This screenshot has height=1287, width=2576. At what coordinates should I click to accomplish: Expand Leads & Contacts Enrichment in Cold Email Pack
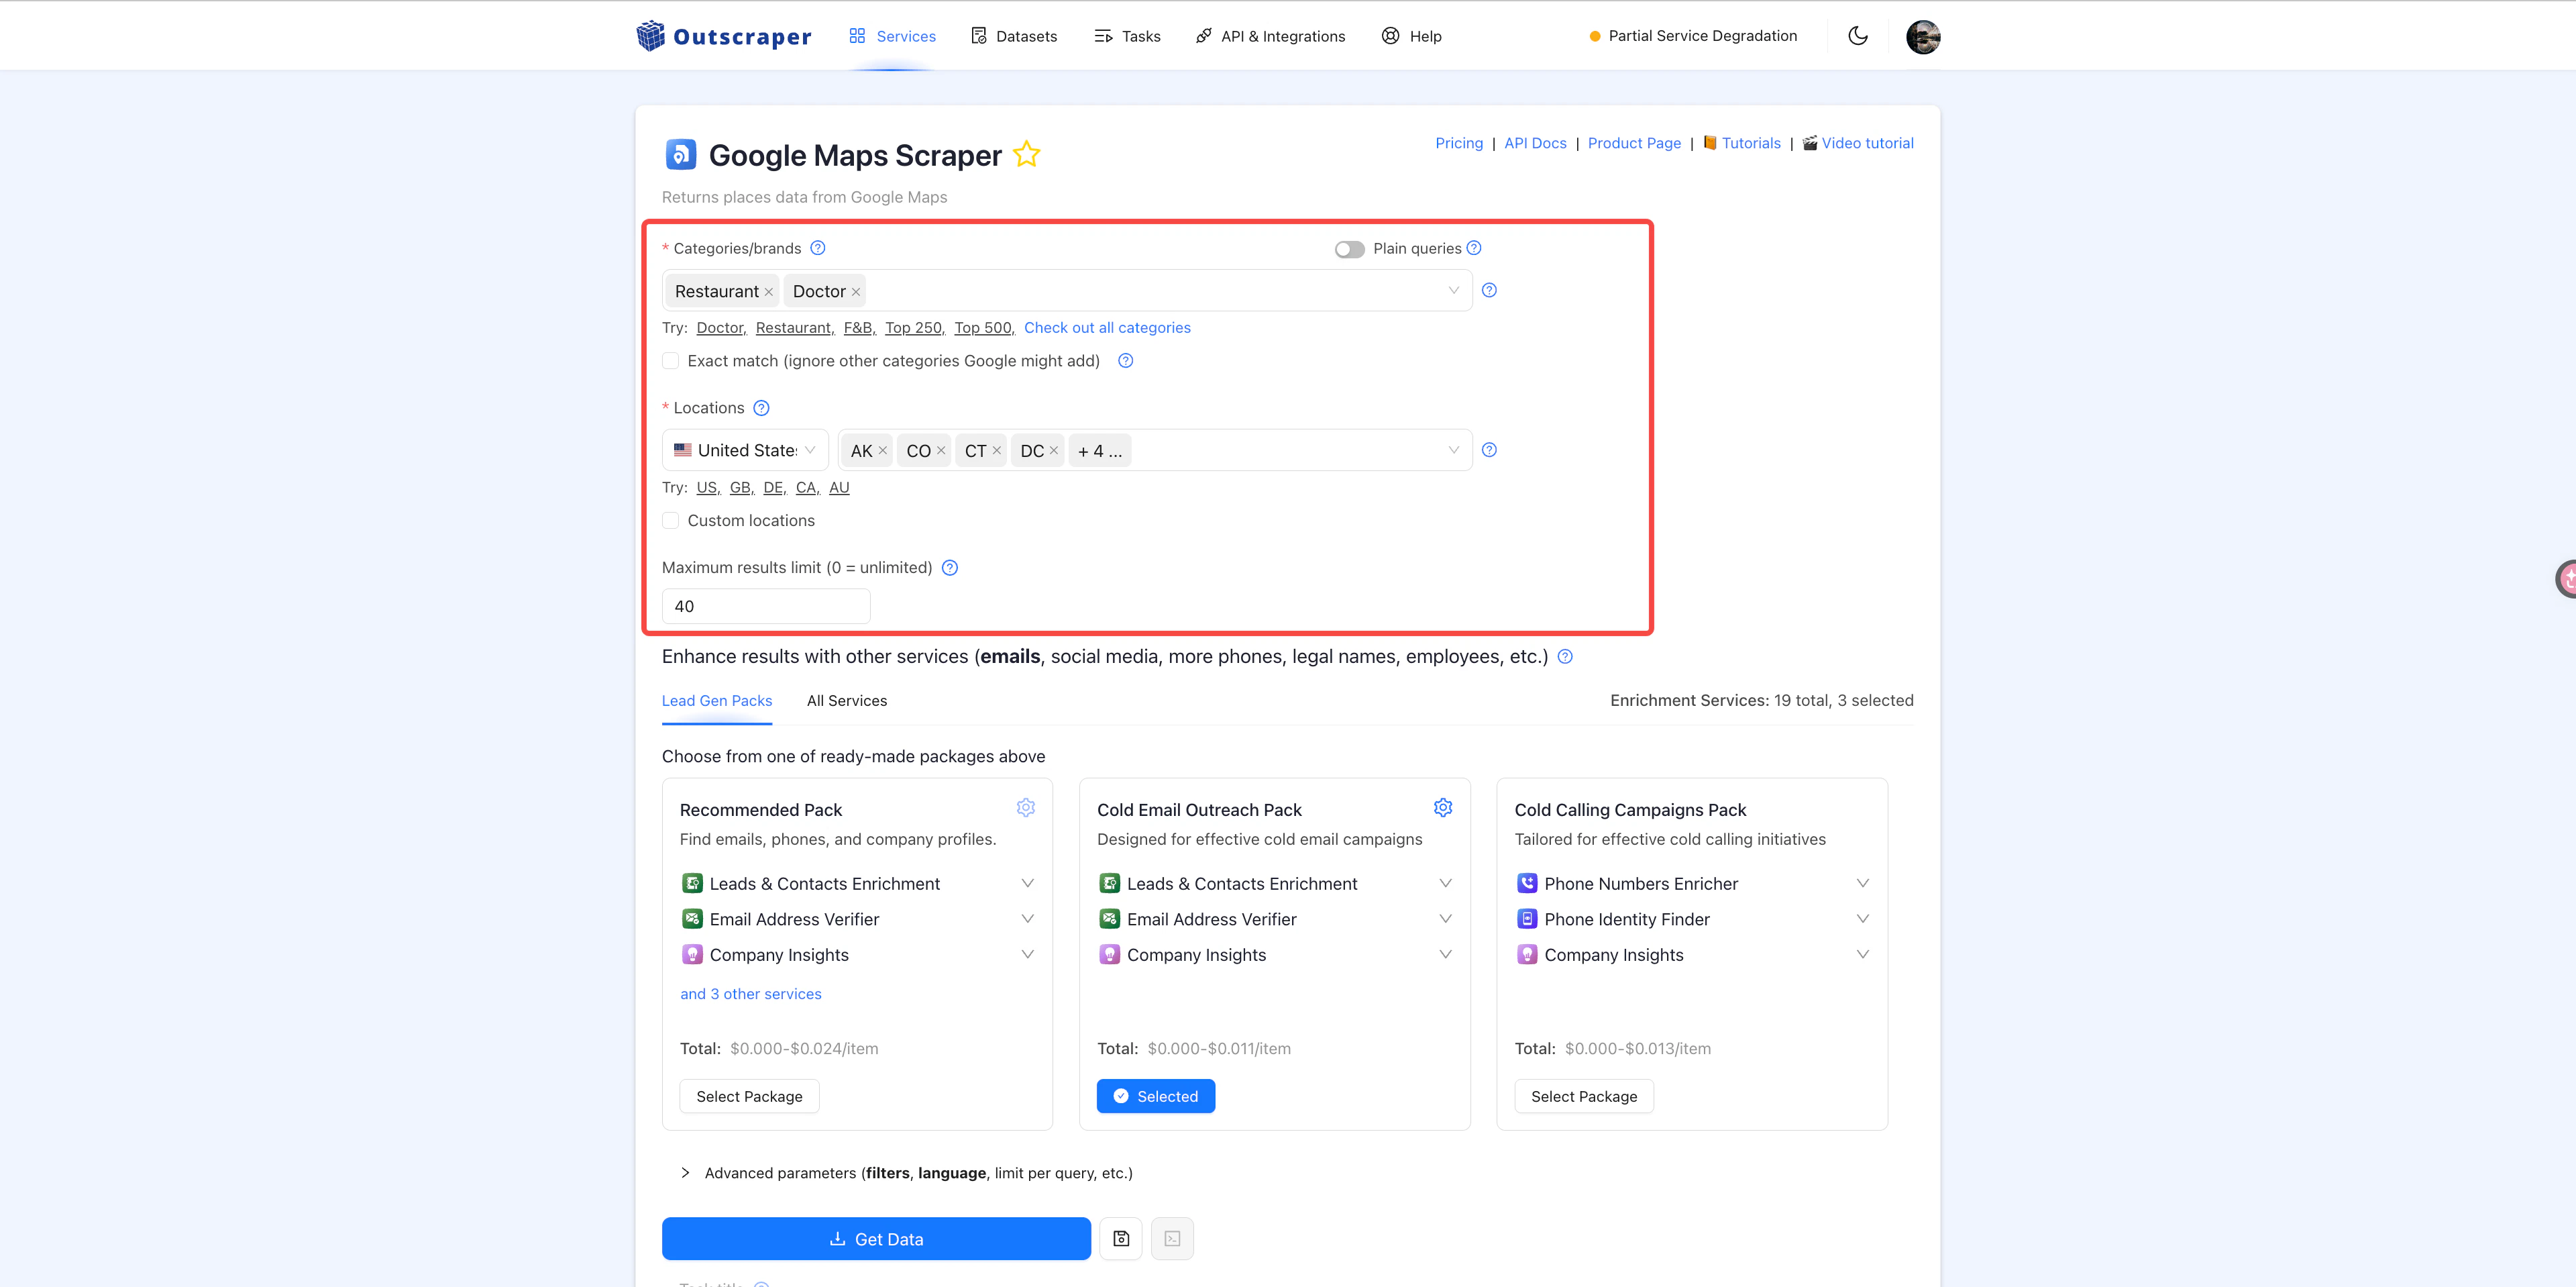point(1445,884)
